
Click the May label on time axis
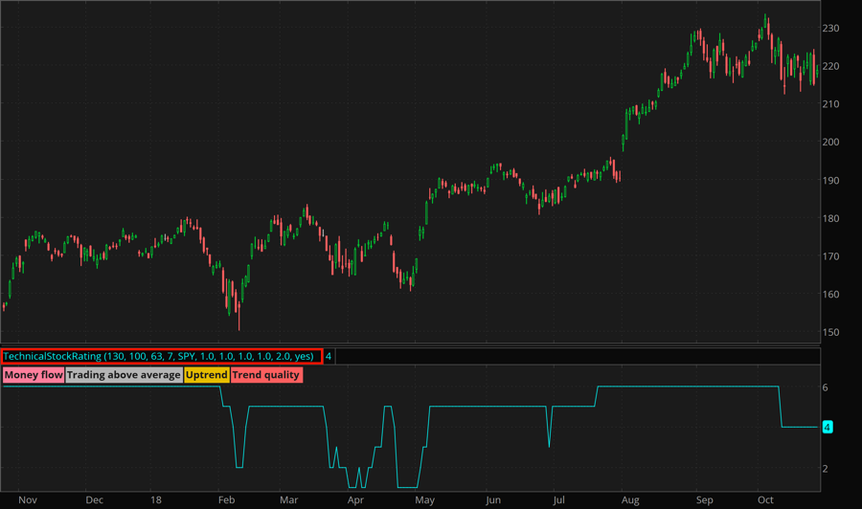[x=423, y=499]
